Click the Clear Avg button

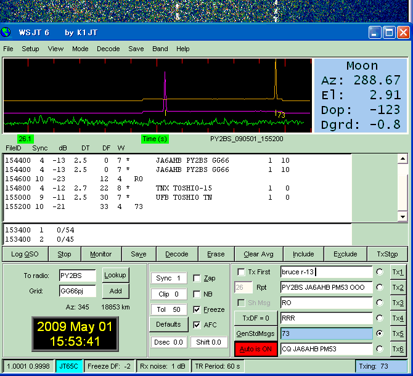(260, 254)
